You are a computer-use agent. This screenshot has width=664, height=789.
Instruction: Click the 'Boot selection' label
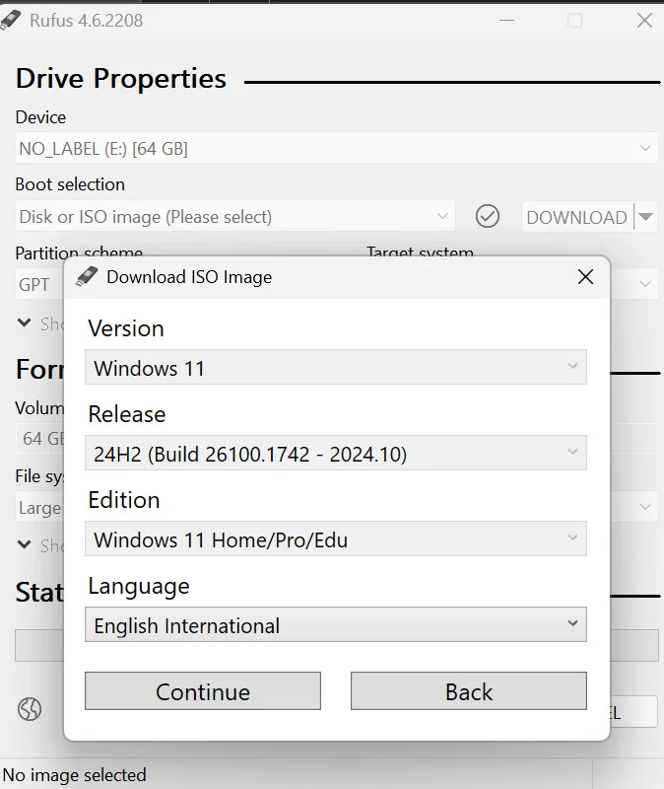coord(70,184)
